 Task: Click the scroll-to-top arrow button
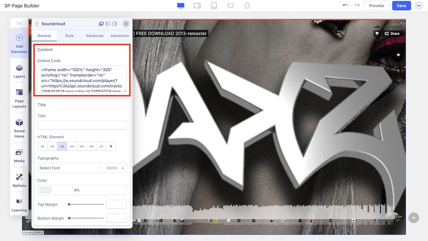pyautogui.click(x=413, y=217)
